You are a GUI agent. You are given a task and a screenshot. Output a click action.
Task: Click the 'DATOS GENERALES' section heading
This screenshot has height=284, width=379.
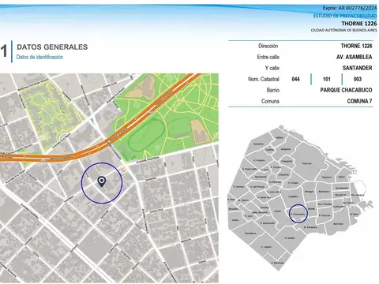52,47
